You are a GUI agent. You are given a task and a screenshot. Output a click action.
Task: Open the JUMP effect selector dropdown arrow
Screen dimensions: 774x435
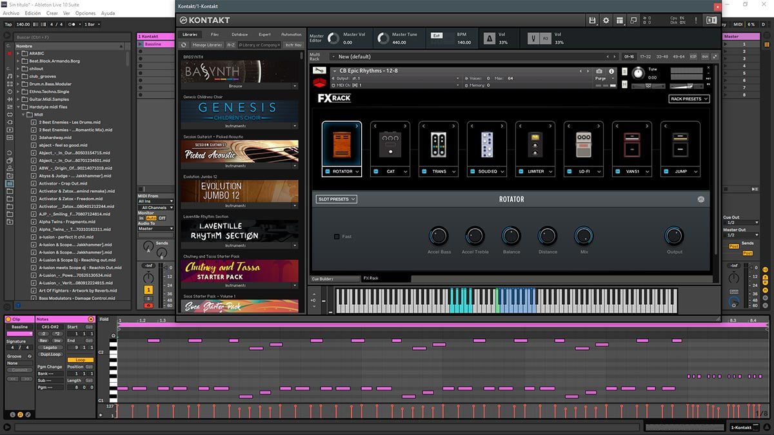pyautogui.click(x=695, y=171)
